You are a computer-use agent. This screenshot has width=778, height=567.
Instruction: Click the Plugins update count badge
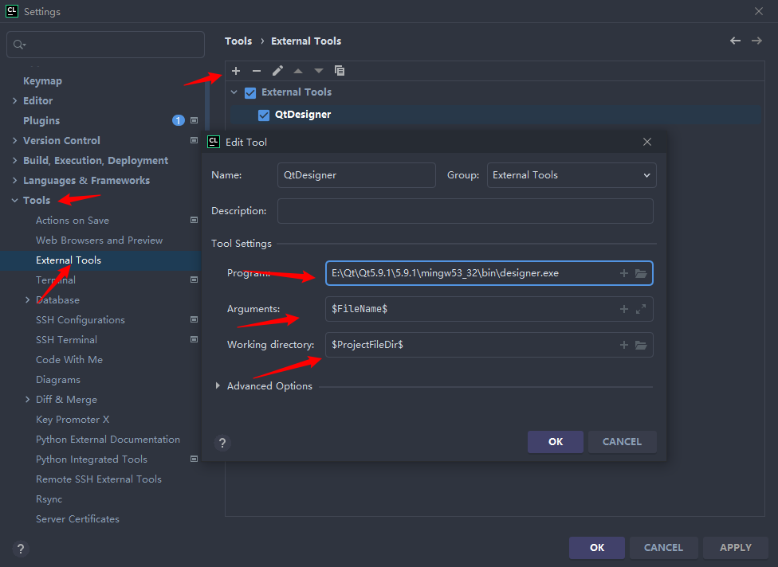pyautogui.click(x=178, y=120)
